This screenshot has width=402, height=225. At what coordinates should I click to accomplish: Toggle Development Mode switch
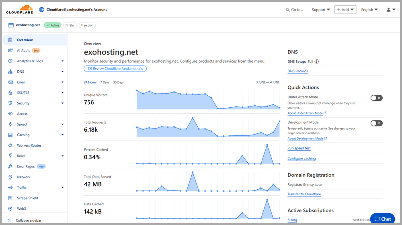376,123
